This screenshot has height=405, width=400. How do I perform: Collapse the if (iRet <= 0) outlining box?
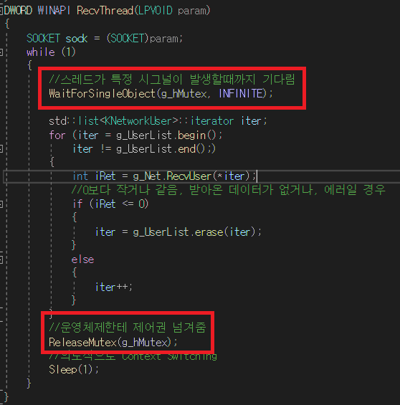pos(1,204)
